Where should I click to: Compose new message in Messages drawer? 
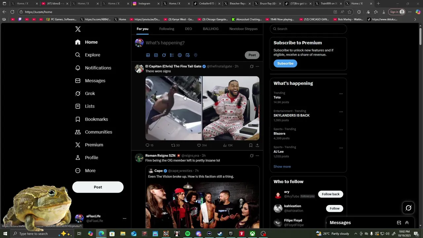(x=399, y=223)
